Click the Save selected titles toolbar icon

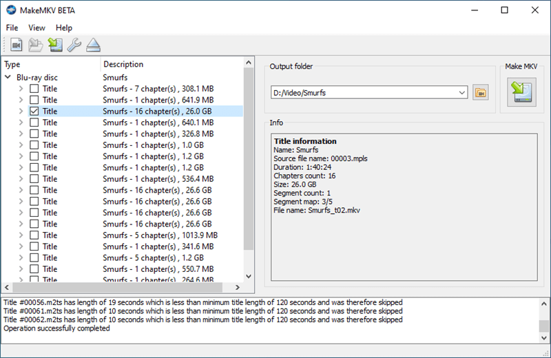pyautogui.click(x=55, y=45)
